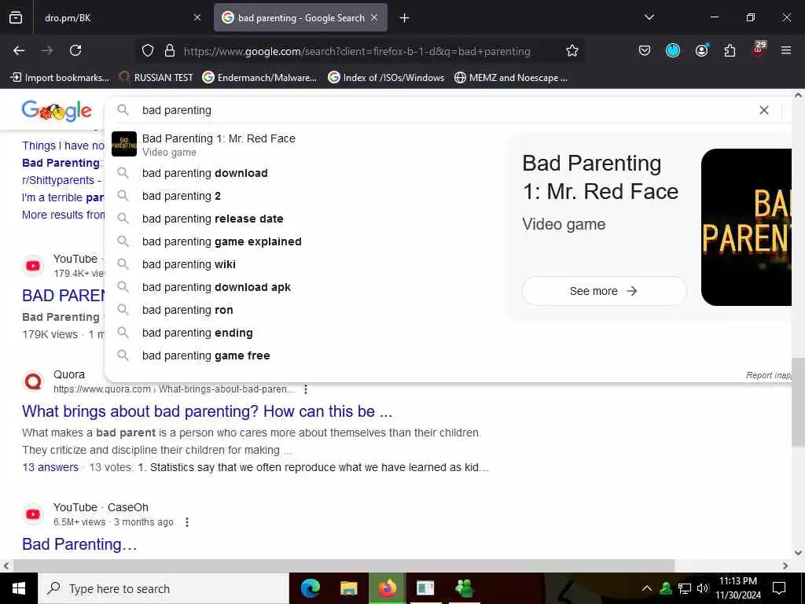805x604 pixels.
Task: Click the uBlock icon with 29 badge
Action: [759, 49]
